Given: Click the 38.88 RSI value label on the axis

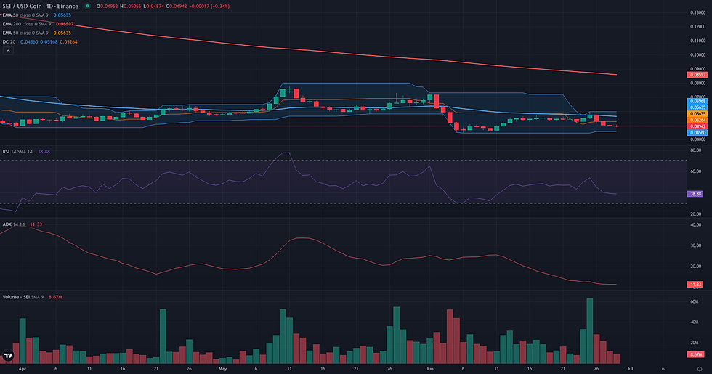Looking at the screenshot, I should pos(695,194).
